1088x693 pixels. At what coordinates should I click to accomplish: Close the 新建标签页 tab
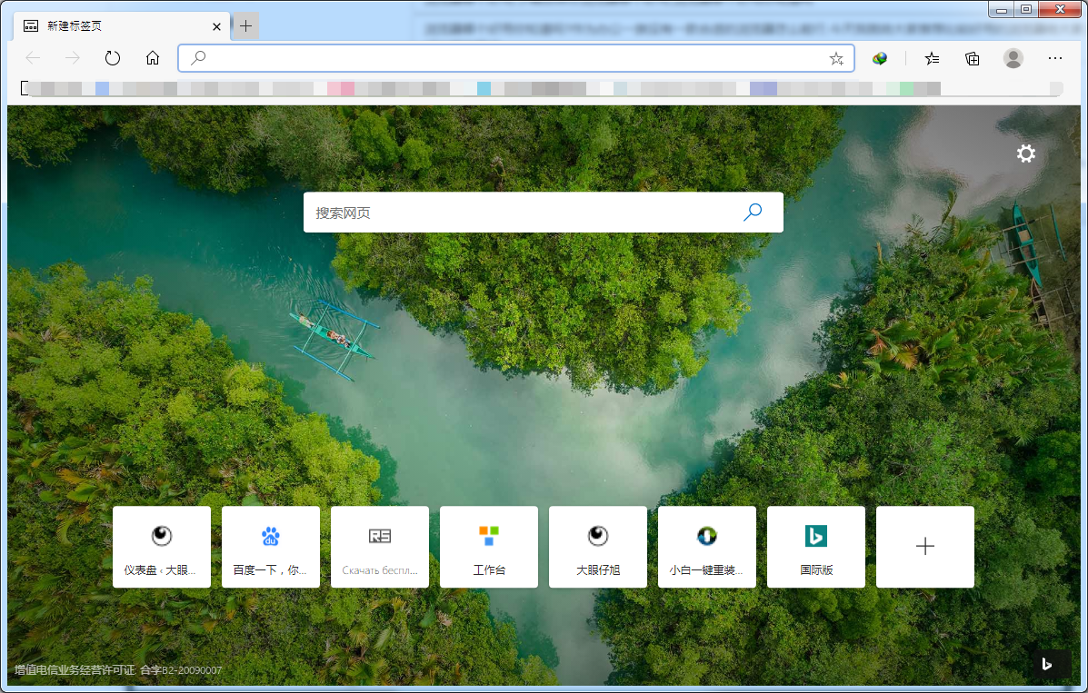coord(216,26)
